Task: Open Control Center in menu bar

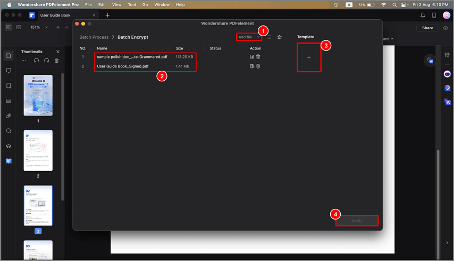Action: [x=404, y=5]
